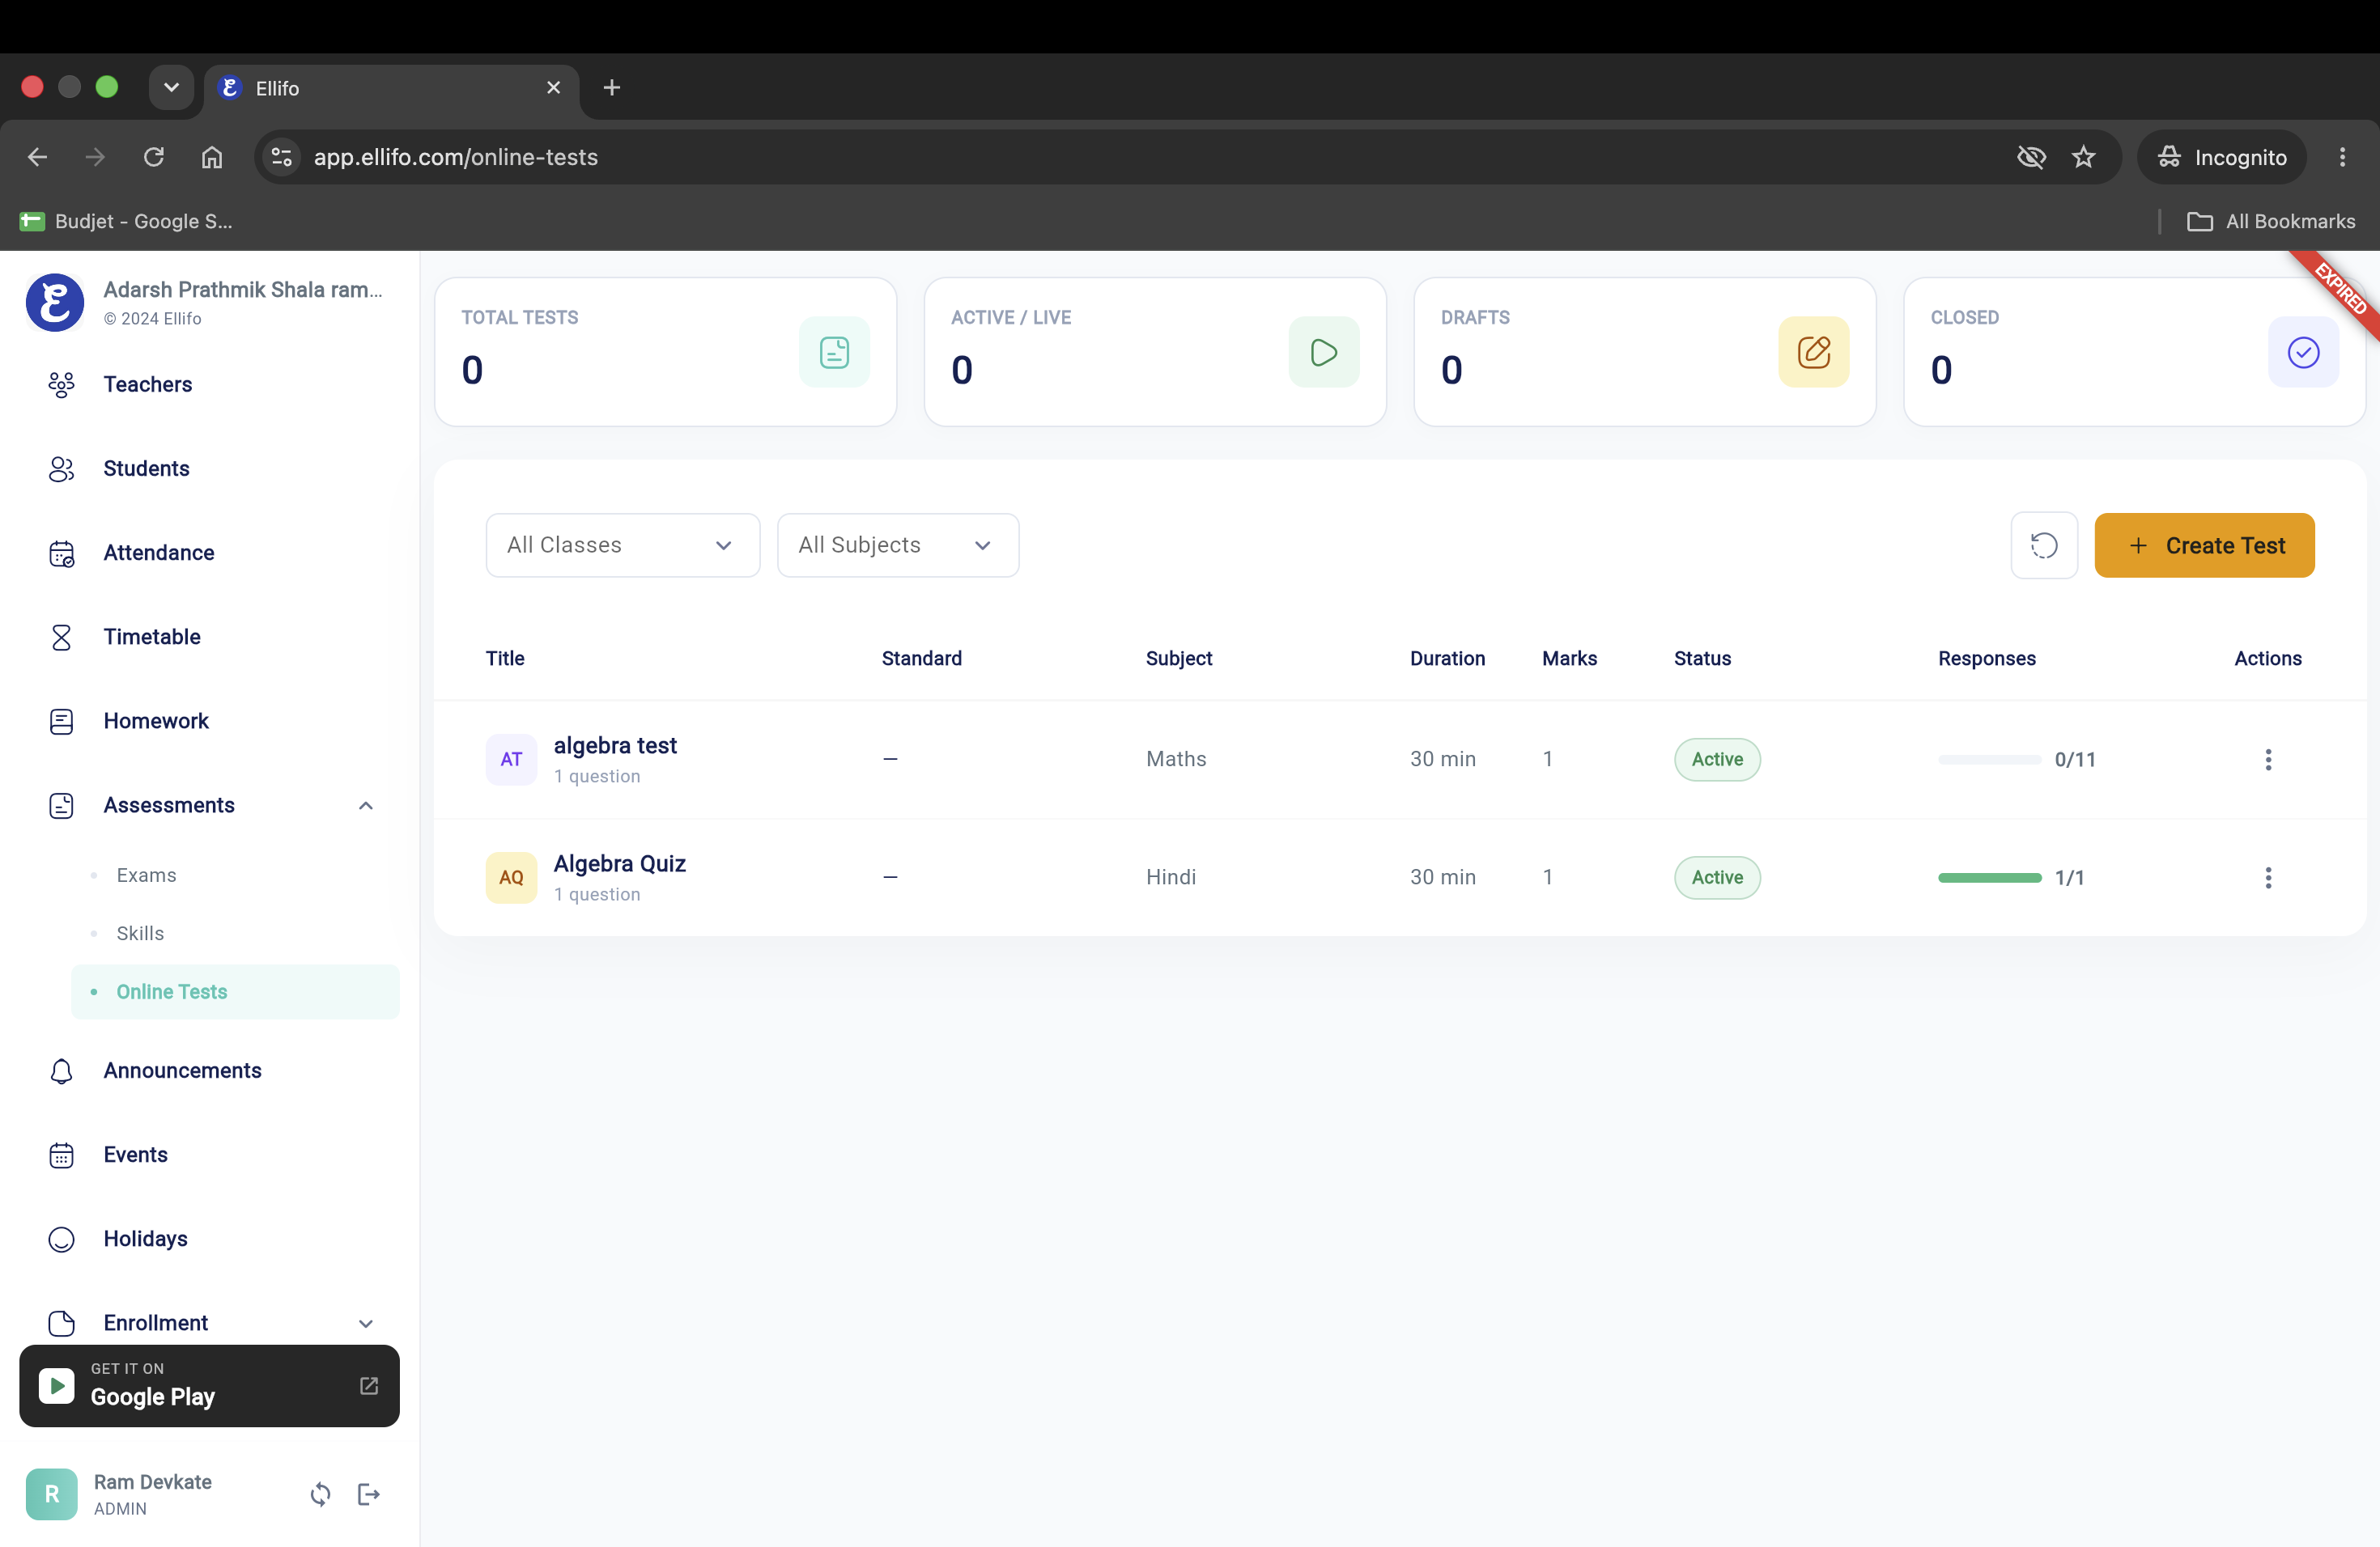
Task: Open actions menu for algebra test
Action: [x=2267, y=758]
